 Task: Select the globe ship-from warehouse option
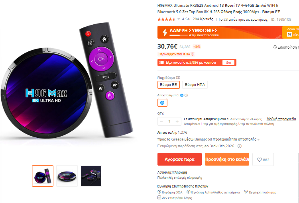pyautogui.click(x=162, y=103)
